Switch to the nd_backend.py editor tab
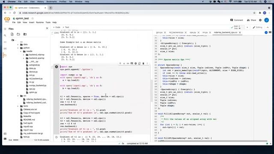This screenshot has height=154, width=274. click(x=176, y=33)
